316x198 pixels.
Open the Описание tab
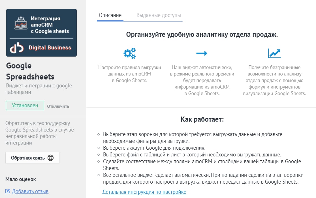[110, 15]
